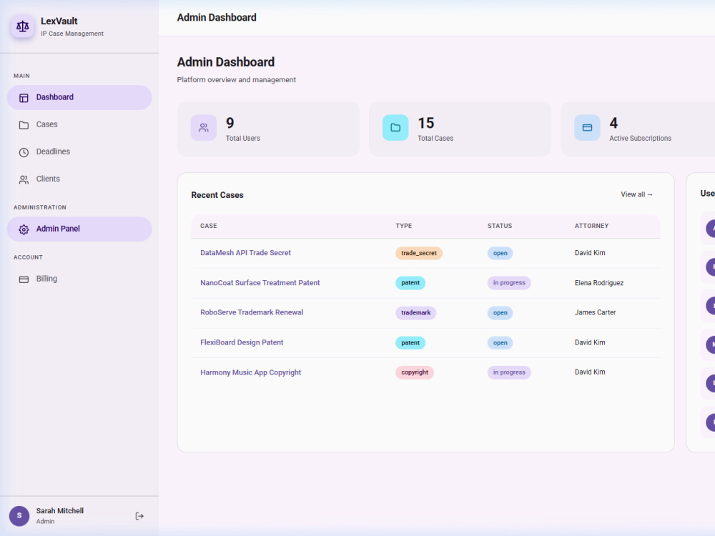Click the Total Cases folder icon
The image size is (715, 536).
[395, 128]
